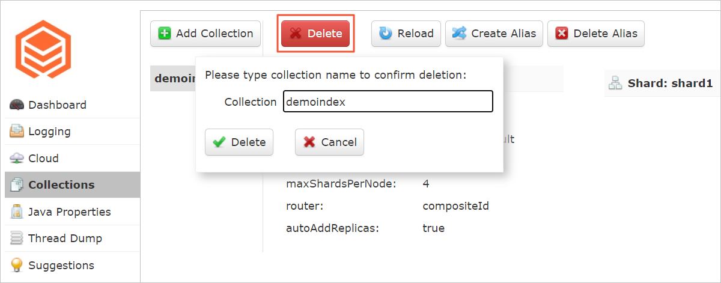
Task: Click the Delete Alias button
Action: pyautogui.click(x=596, y=34)
